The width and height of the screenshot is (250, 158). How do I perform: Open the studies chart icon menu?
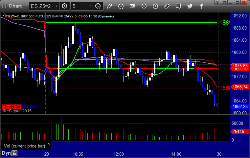121,6
